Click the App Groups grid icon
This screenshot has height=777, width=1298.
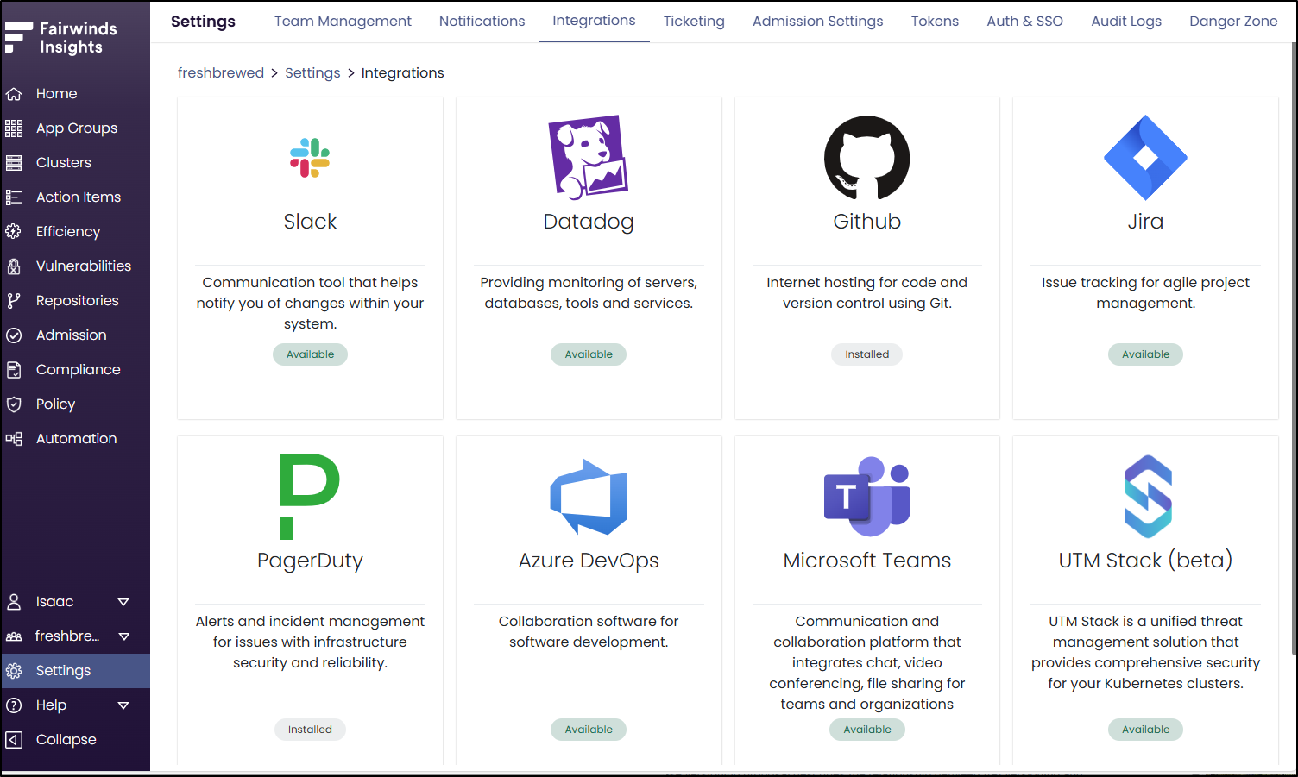click(x=14, y=128)
